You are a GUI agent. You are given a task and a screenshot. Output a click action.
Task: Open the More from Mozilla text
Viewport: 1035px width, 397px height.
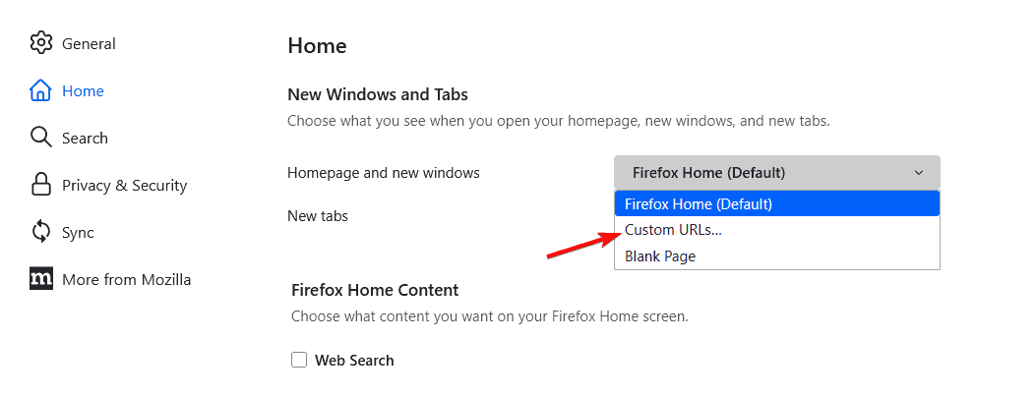(x=126, y=279)
